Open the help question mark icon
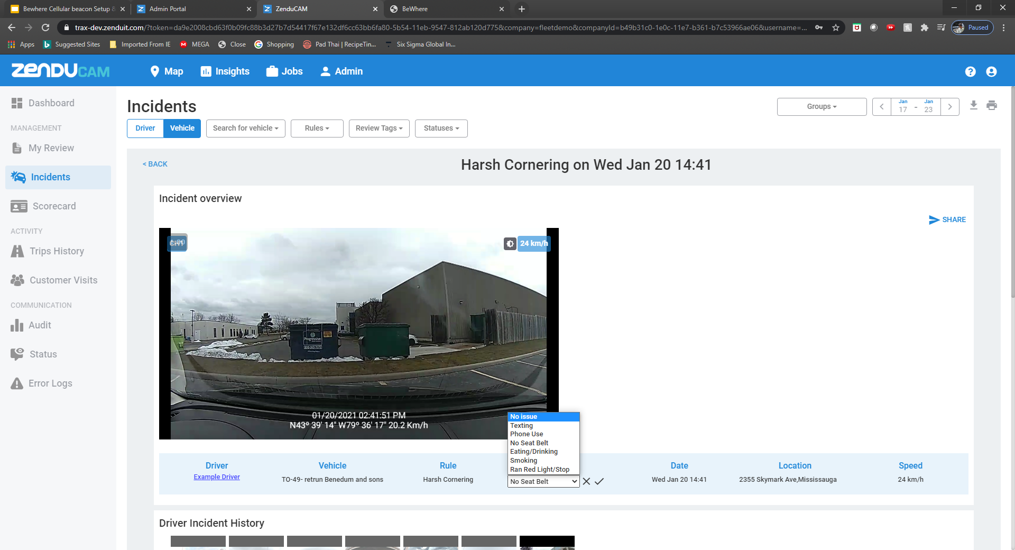This screenshot has height=550, width=1015. pyautogui.click(x=970, y=71)
